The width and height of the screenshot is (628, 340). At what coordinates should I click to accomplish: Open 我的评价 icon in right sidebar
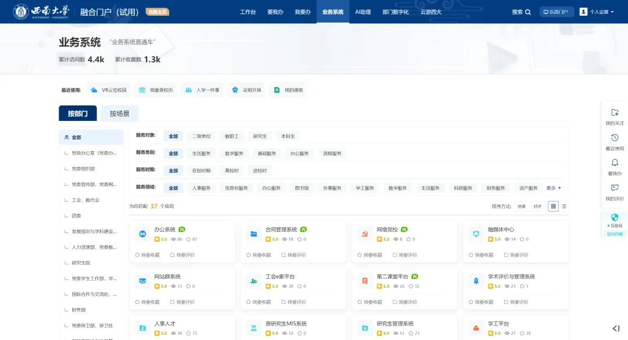[615, 188]
